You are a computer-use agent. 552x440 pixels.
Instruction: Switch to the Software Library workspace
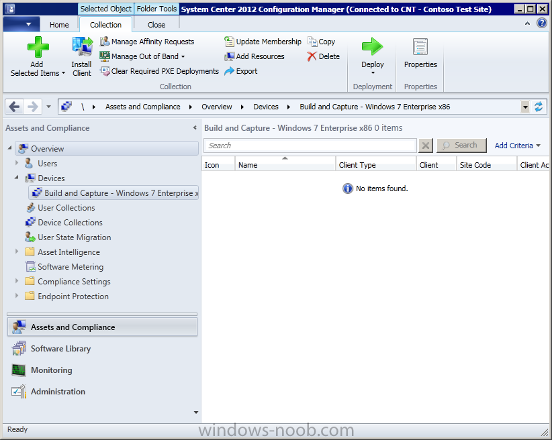click(x=102, y=349)
